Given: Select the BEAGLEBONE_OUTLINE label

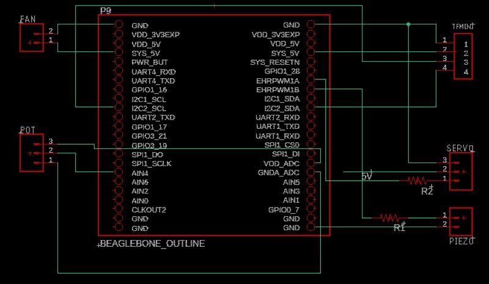Looking at the screenshot, I should pos(152,244).
